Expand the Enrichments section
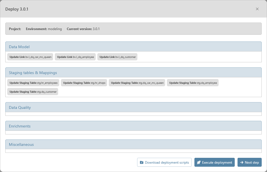This screenshot has height=172, width=267. [x=133, y=126]
